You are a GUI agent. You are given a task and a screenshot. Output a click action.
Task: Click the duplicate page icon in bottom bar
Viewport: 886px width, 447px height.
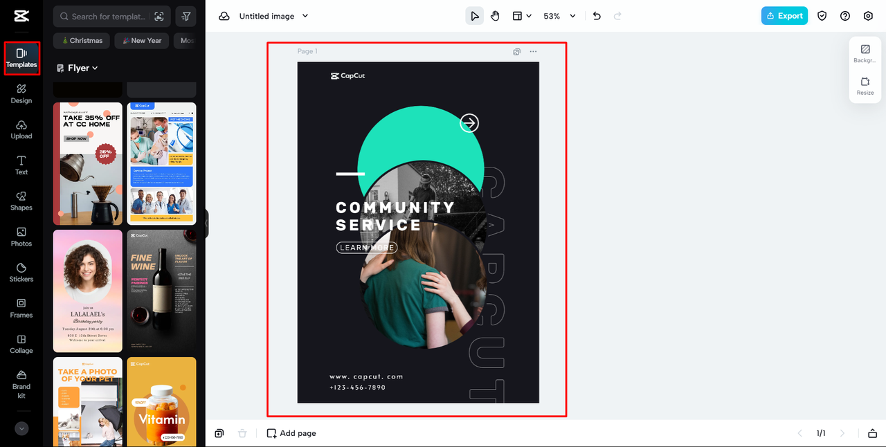pos(219,433)
